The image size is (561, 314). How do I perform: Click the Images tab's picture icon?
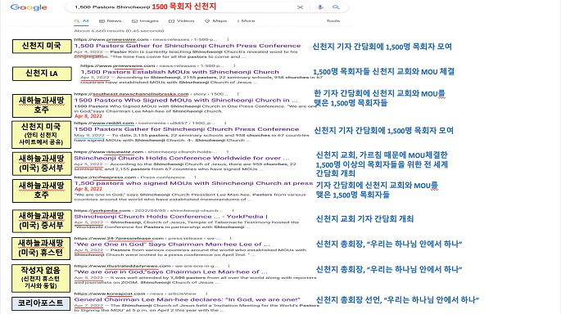(134, 21)
